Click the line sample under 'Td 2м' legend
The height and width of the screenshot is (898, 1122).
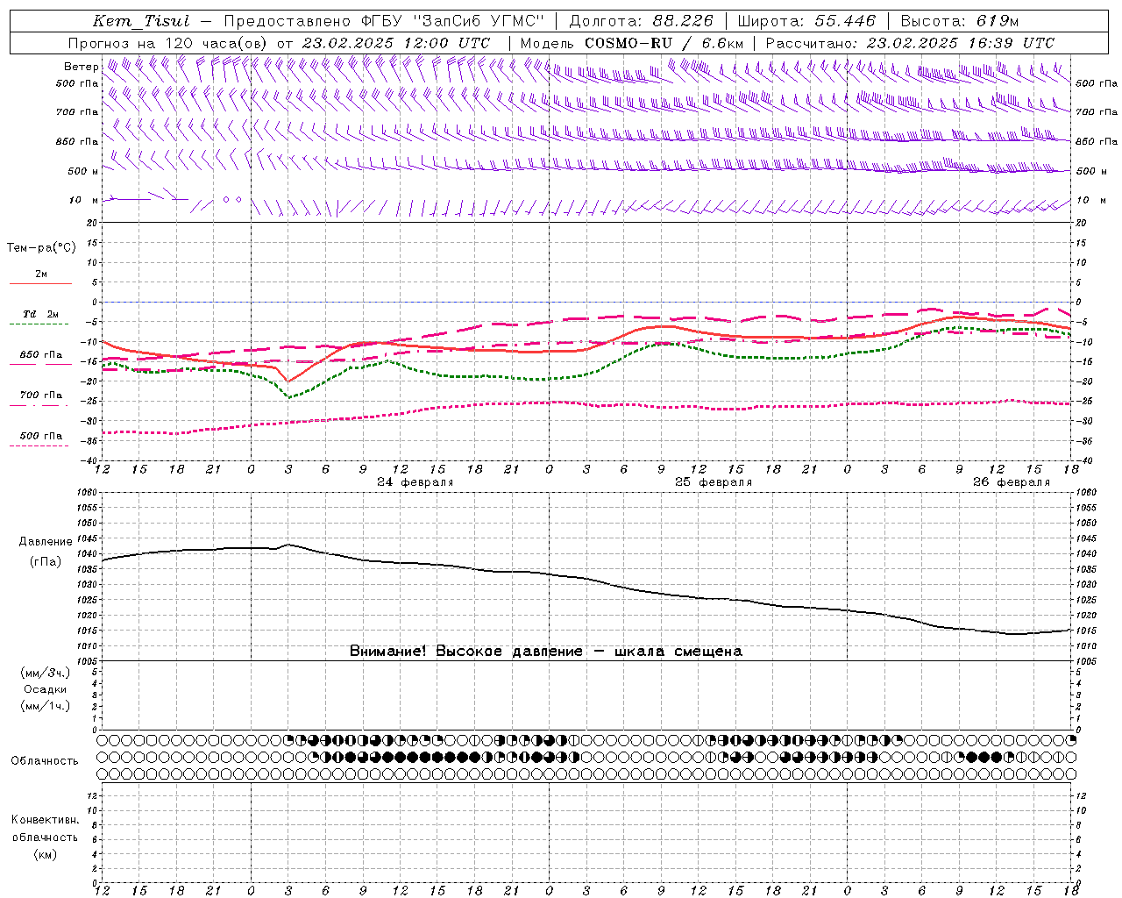click(x=39, y=324)
